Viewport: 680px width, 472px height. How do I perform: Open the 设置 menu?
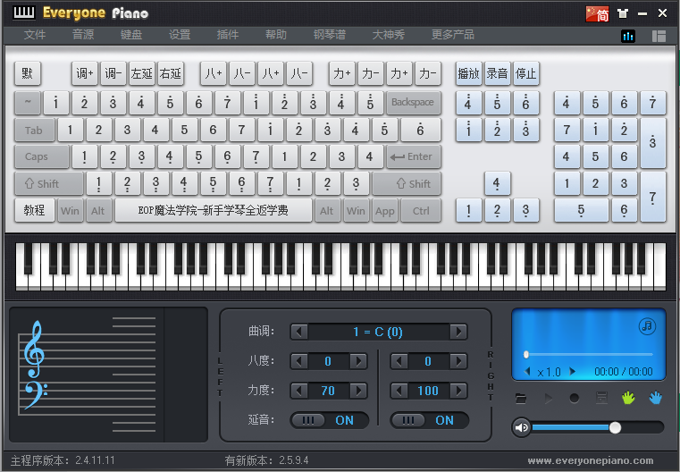point(180,35)
